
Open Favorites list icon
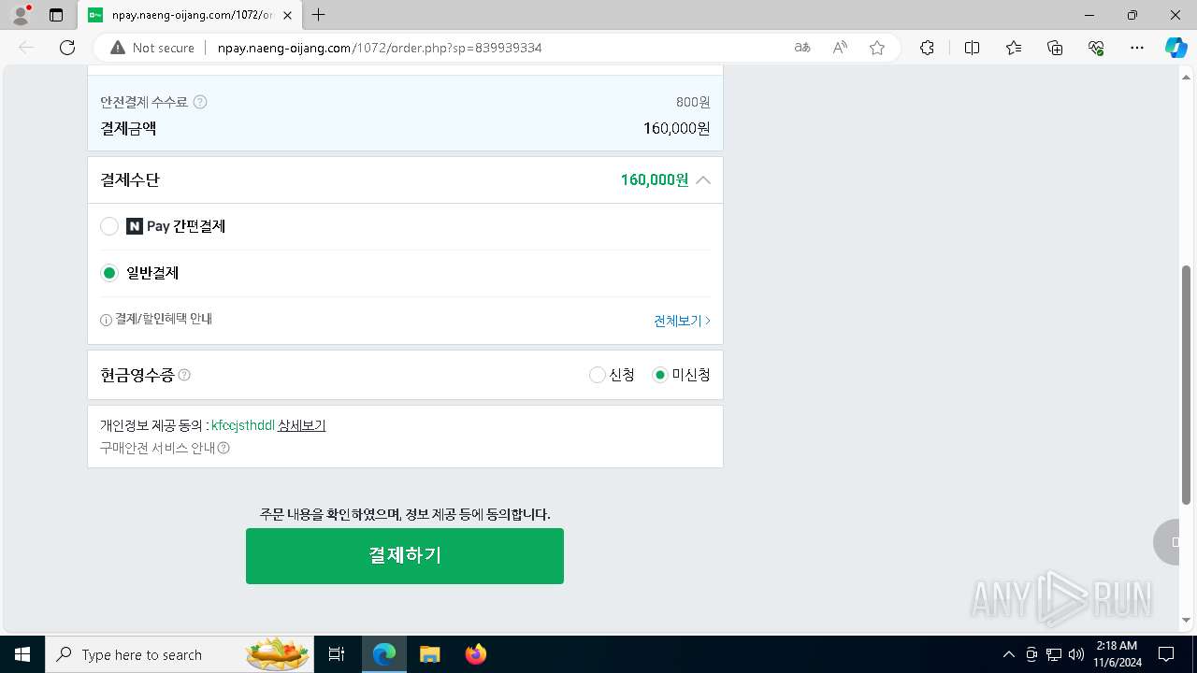click(x=1014, y=48)
